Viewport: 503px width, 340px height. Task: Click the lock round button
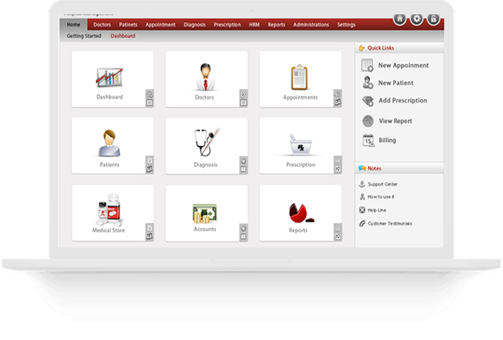tap(433, 19)
